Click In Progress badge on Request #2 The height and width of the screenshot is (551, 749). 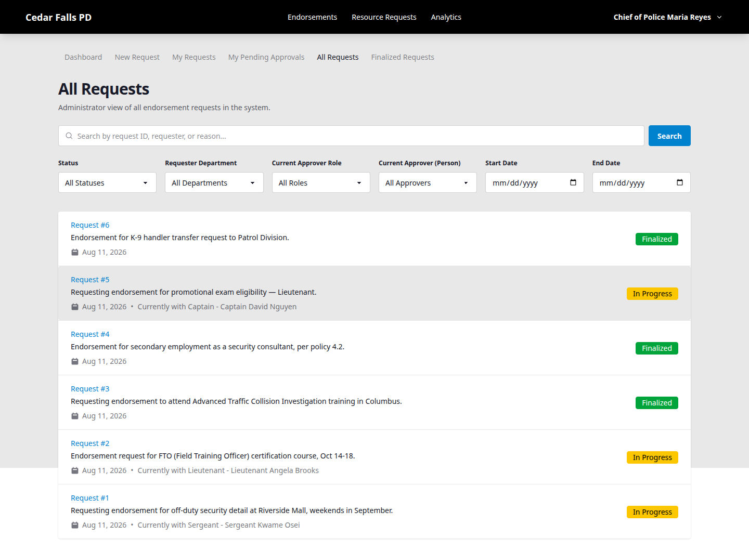652,457
